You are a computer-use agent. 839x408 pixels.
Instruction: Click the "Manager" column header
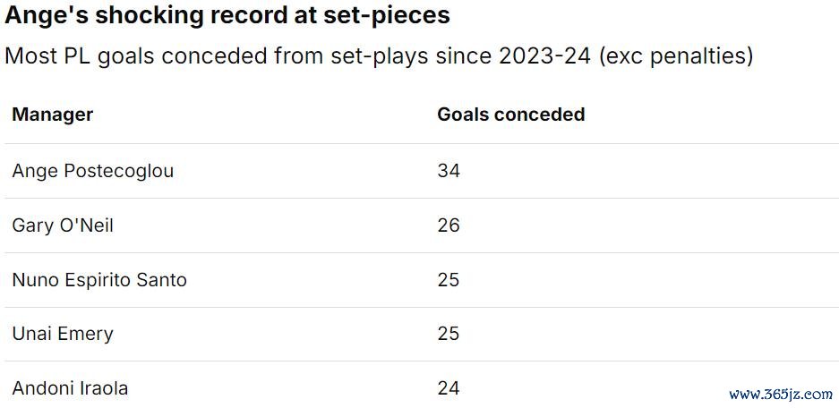53,115
